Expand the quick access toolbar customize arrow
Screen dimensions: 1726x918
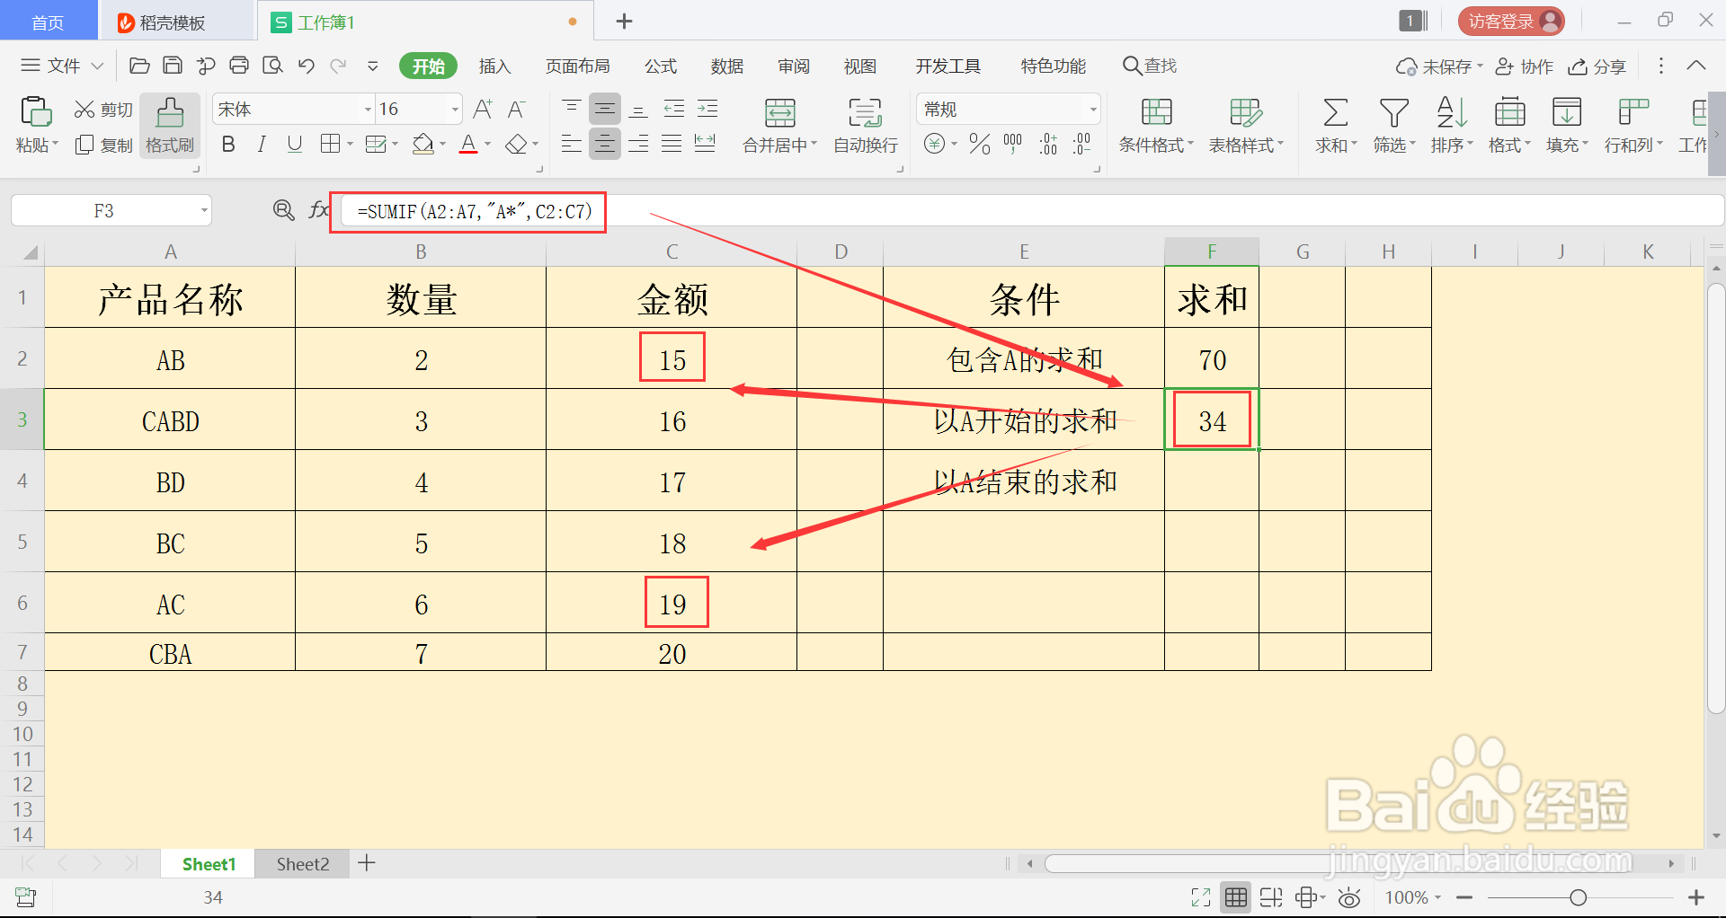coord(372,66)
